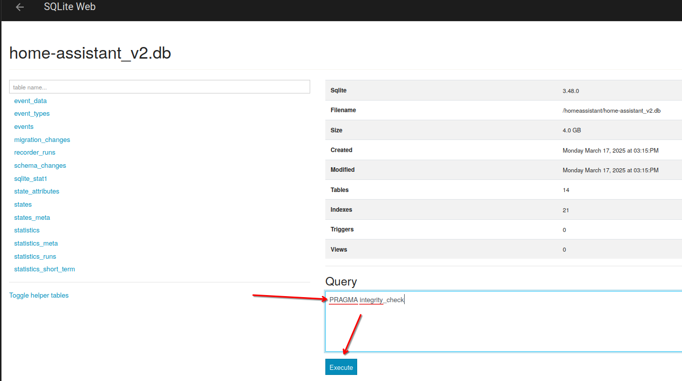Click the Size value 4.0 GB
The width and height of the screenshot is (682, 381).
click(571, 130)
